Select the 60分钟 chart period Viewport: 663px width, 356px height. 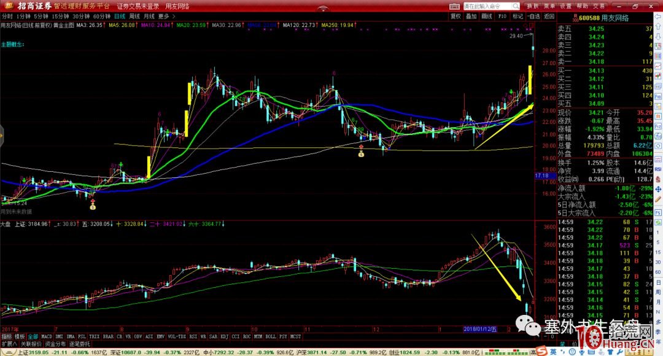(x=101, y=17)
